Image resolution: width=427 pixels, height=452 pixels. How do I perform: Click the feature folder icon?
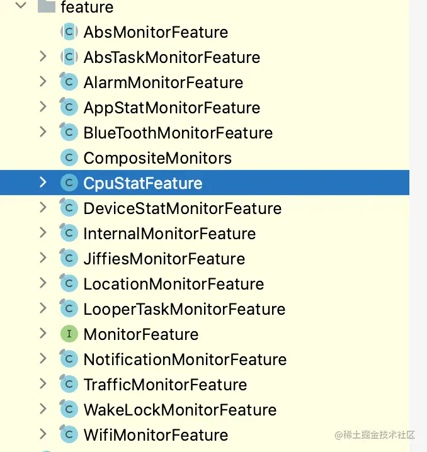click(46, 7)
